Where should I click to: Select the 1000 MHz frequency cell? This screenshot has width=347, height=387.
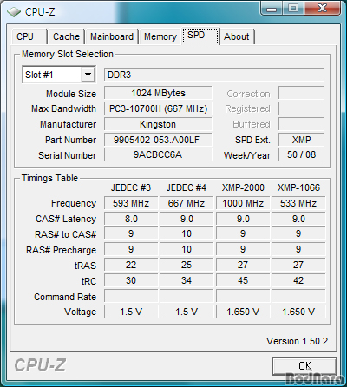point(243,203)
